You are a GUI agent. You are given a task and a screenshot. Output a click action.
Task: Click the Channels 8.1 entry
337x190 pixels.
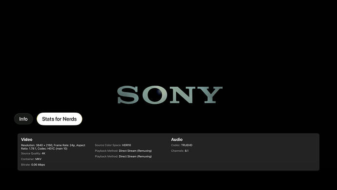point(180,151)
